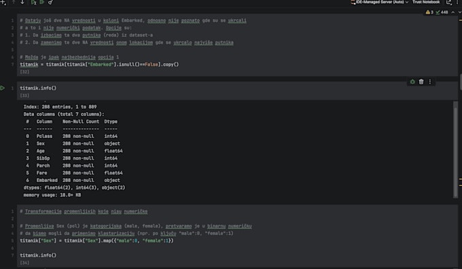
Task: Click the 448 passed checks indicator
Action: pos(442,12)
